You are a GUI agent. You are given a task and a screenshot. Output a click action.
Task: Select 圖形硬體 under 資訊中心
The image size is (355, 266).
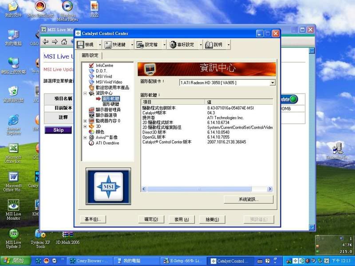coord(110,104)
